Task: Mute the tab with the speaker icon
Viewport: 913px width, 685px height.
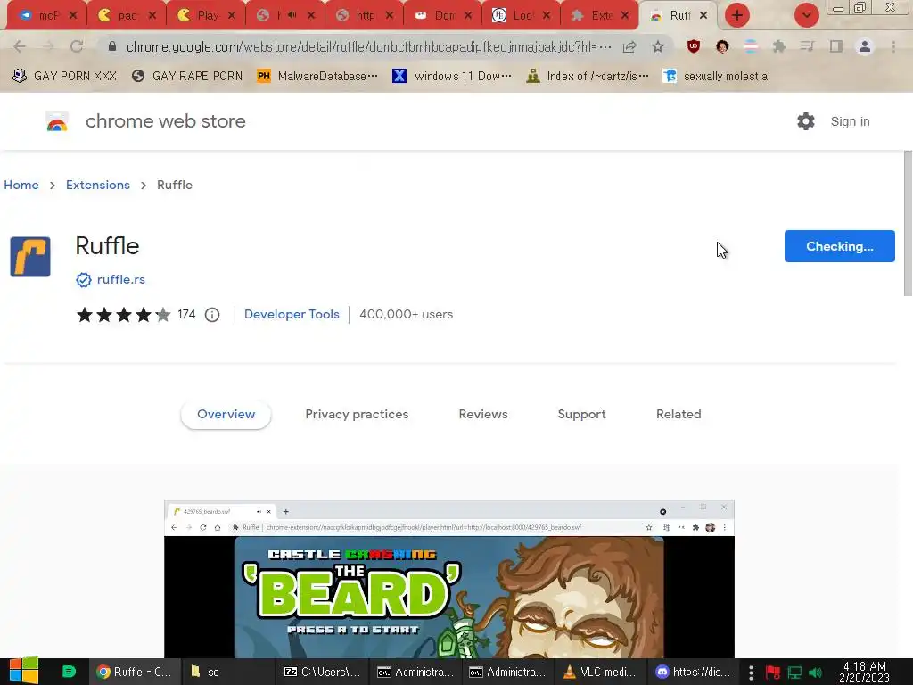Action: tap(292, 16)
